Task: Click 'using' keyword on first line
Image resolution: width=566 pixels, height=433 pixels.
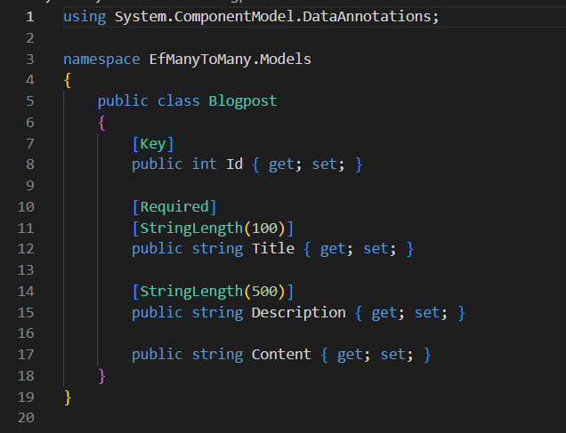Action: point(85,17)
